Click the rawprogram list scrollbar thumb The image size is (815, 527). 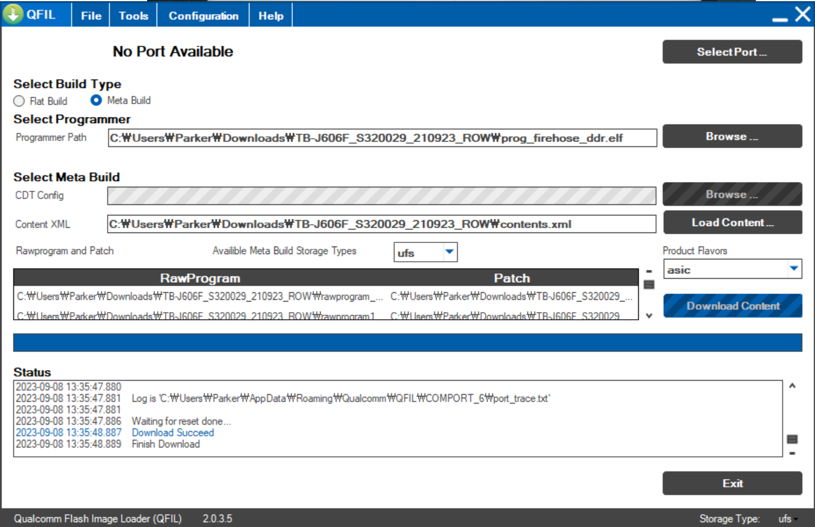[649, 285]
